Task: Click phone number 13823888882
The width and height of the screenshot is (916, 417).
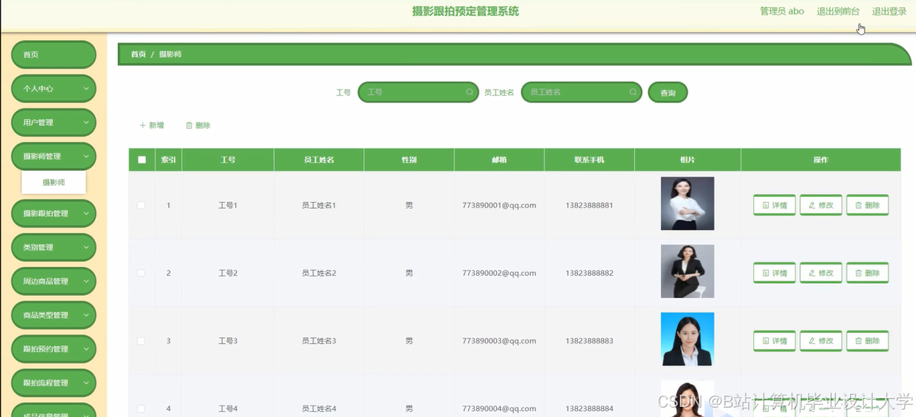Action: [x=589, y=273]
